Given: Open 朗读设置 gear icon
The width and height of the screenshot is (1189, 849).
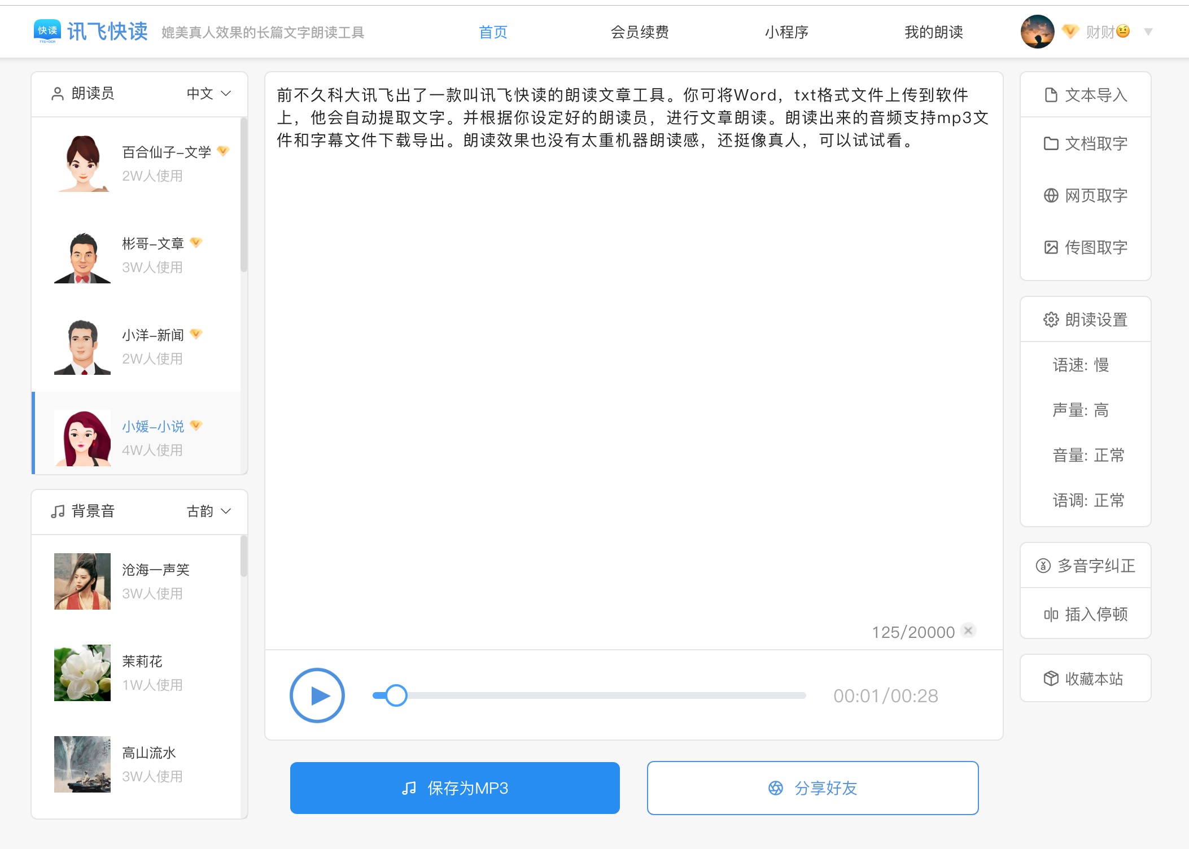Looking at the screenshot, I should [x=1051, y=320].
